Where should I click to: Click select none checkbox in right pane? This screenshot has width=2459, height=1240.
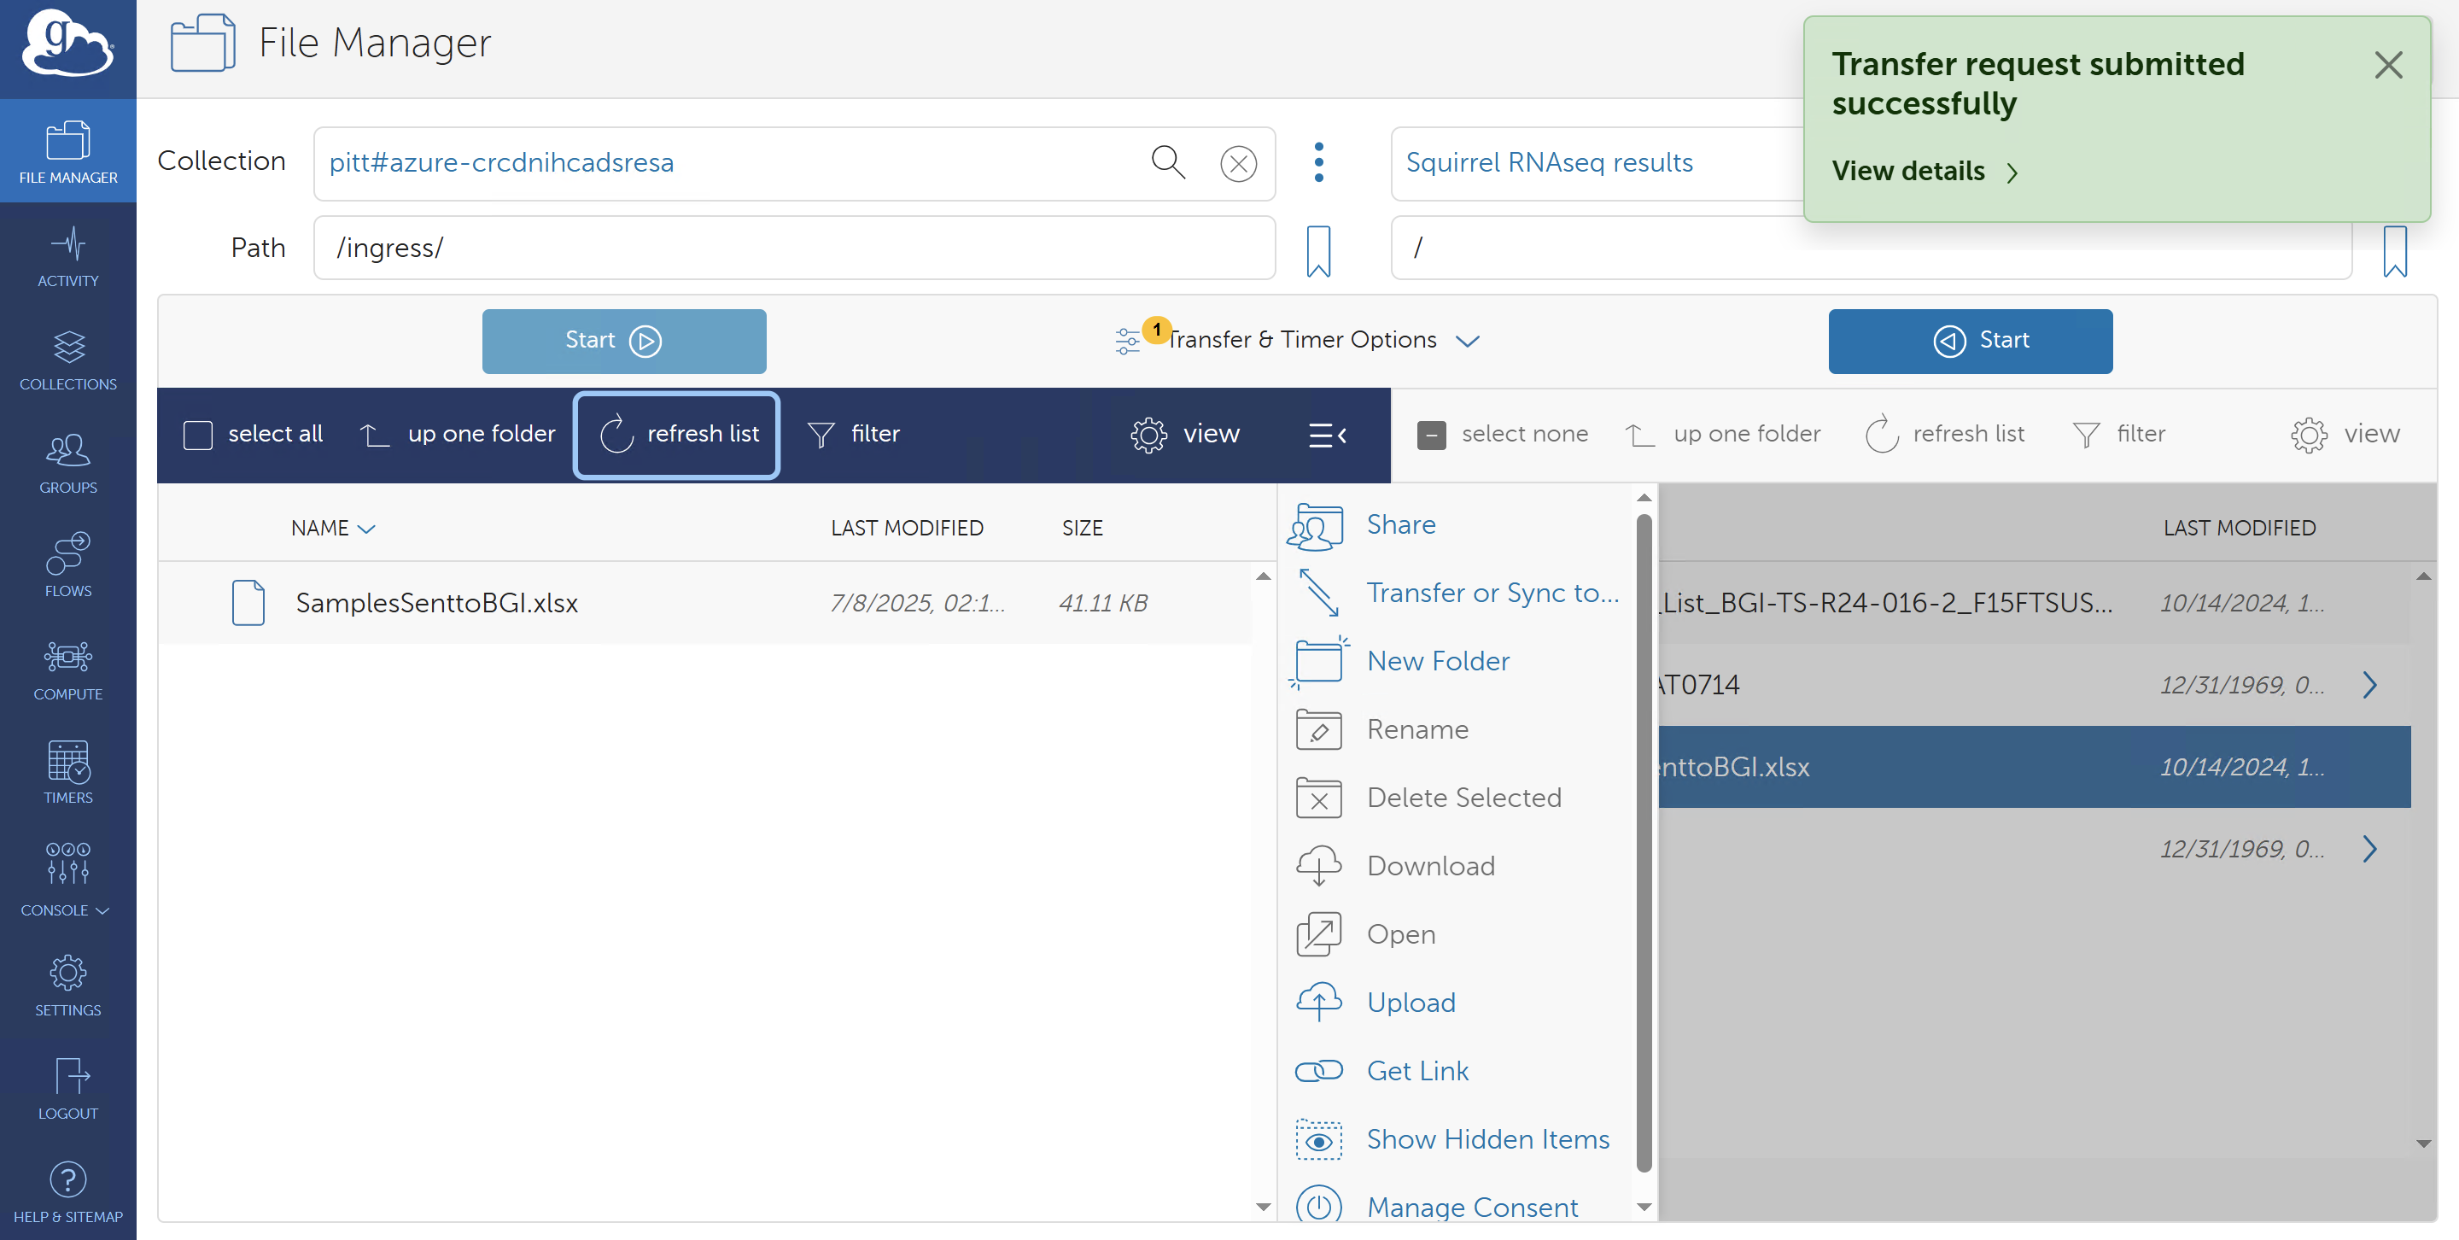click(1431, 436)
